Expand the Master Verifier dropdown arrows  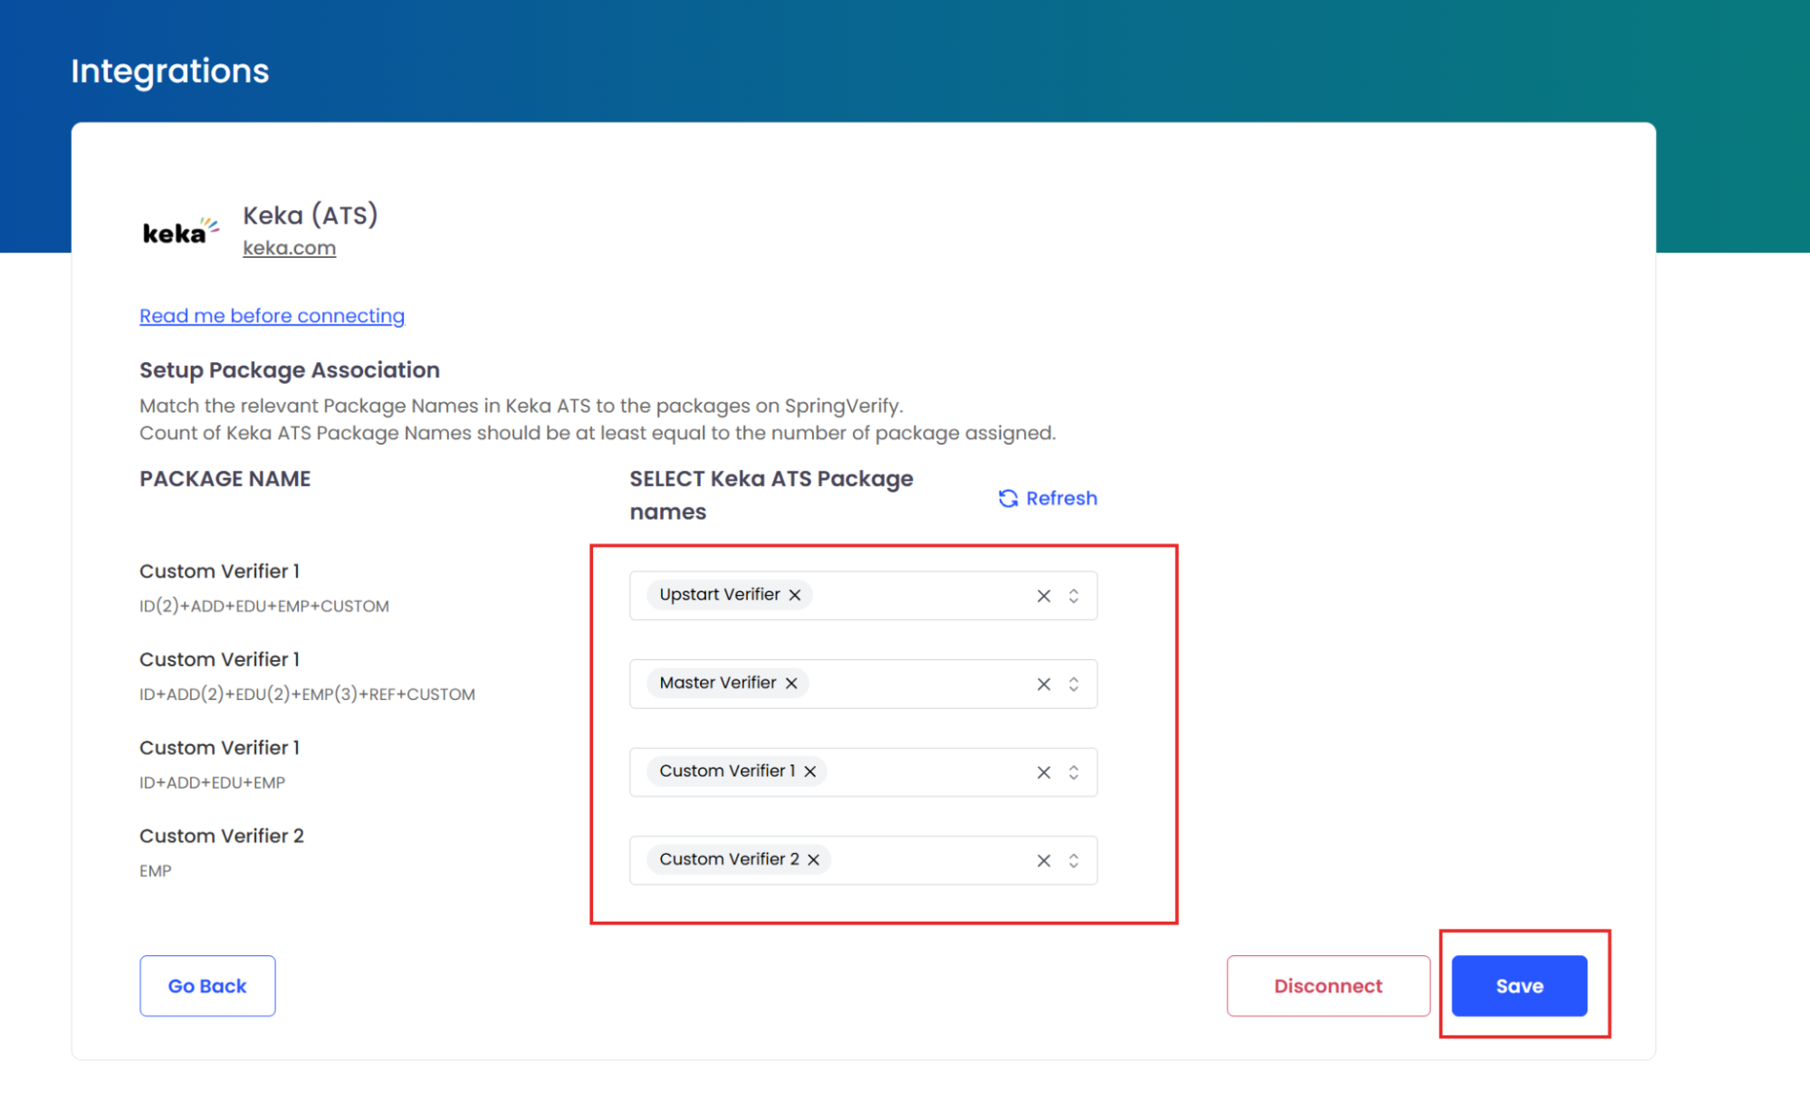point(1074,685)
